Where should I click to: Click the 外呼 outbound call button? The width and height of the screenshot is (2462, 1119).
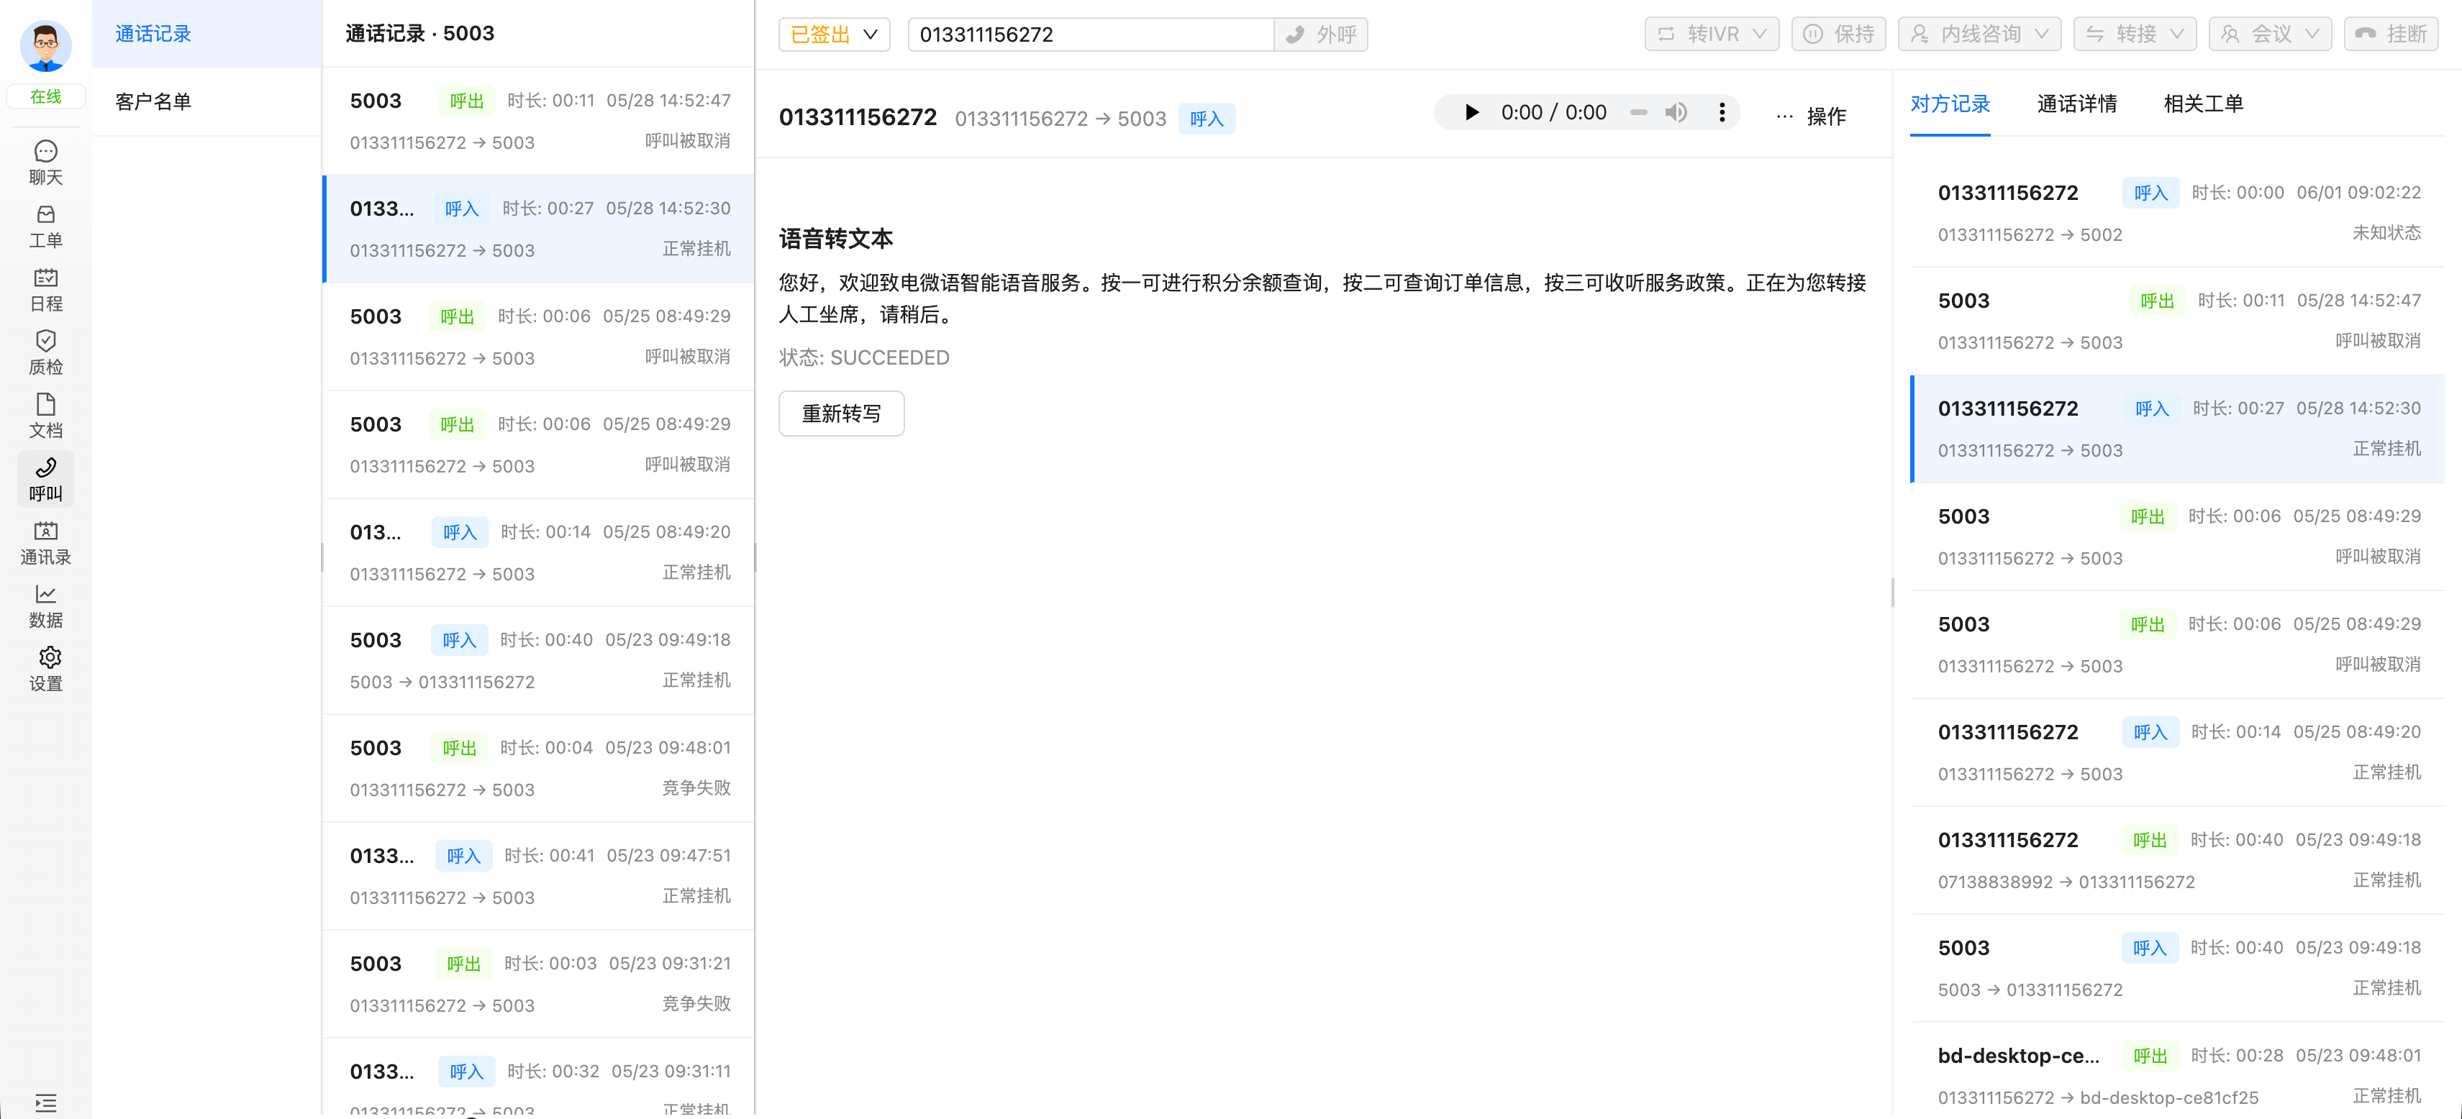point(1321,35)
